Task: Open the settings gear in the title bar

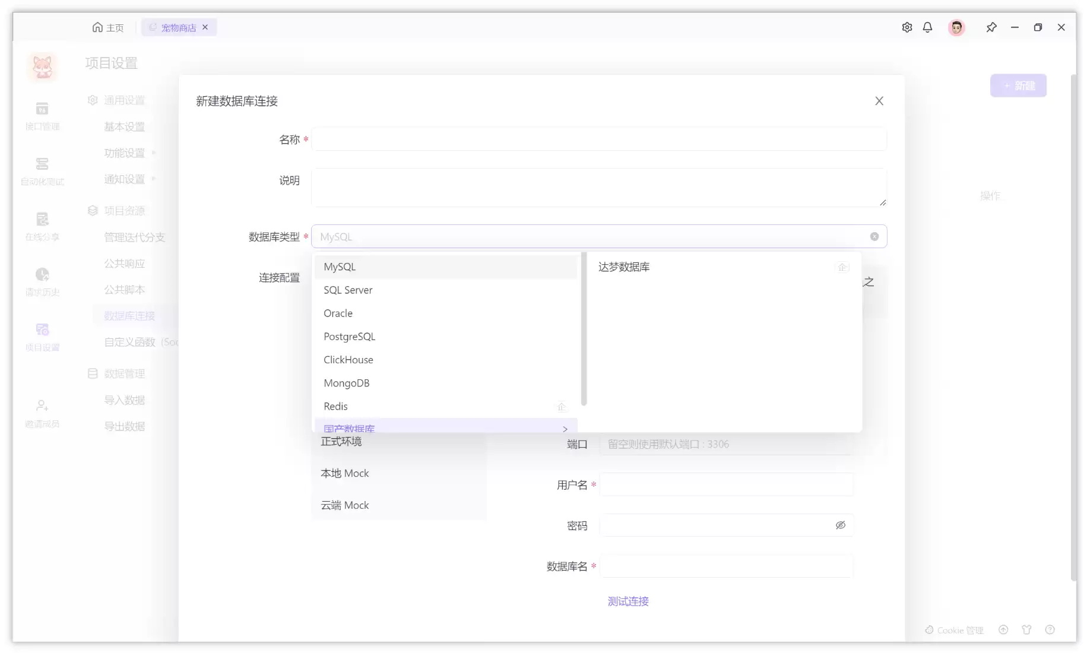Action: 907,27
